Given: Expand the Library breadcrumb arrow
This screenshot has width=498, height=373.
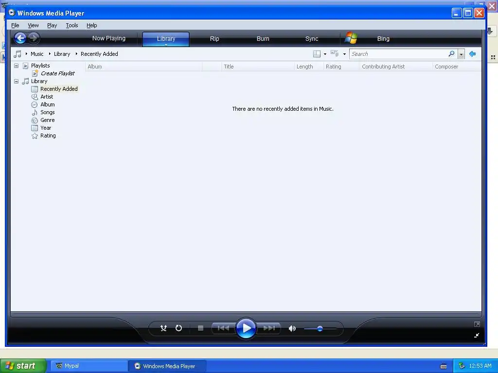Looking at the screenshot, I should (x=50, y=54).
